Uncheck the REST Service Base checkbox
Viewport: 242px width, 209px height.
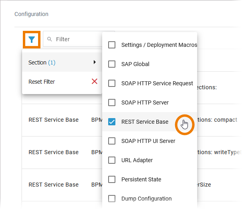pyautogui.click(x=112, y=122)
